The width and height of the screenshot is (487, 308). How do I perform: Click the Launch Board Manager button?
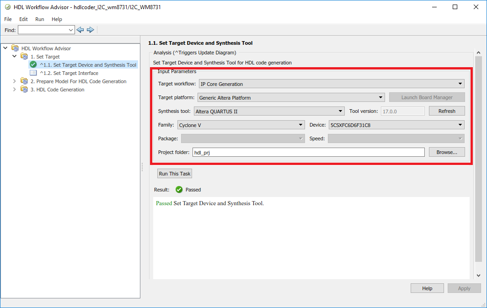coord(427,97)
